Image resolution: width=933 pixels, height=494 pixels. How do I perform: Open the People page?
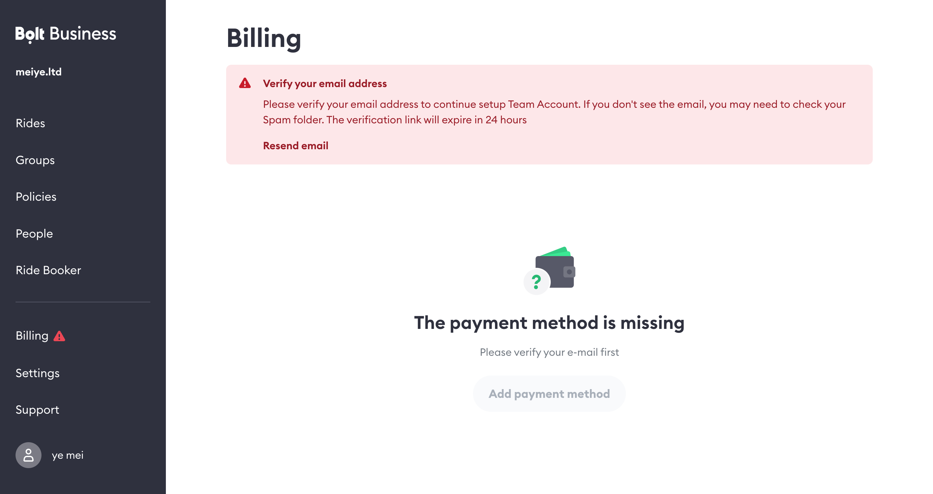[x=34, y=233]
